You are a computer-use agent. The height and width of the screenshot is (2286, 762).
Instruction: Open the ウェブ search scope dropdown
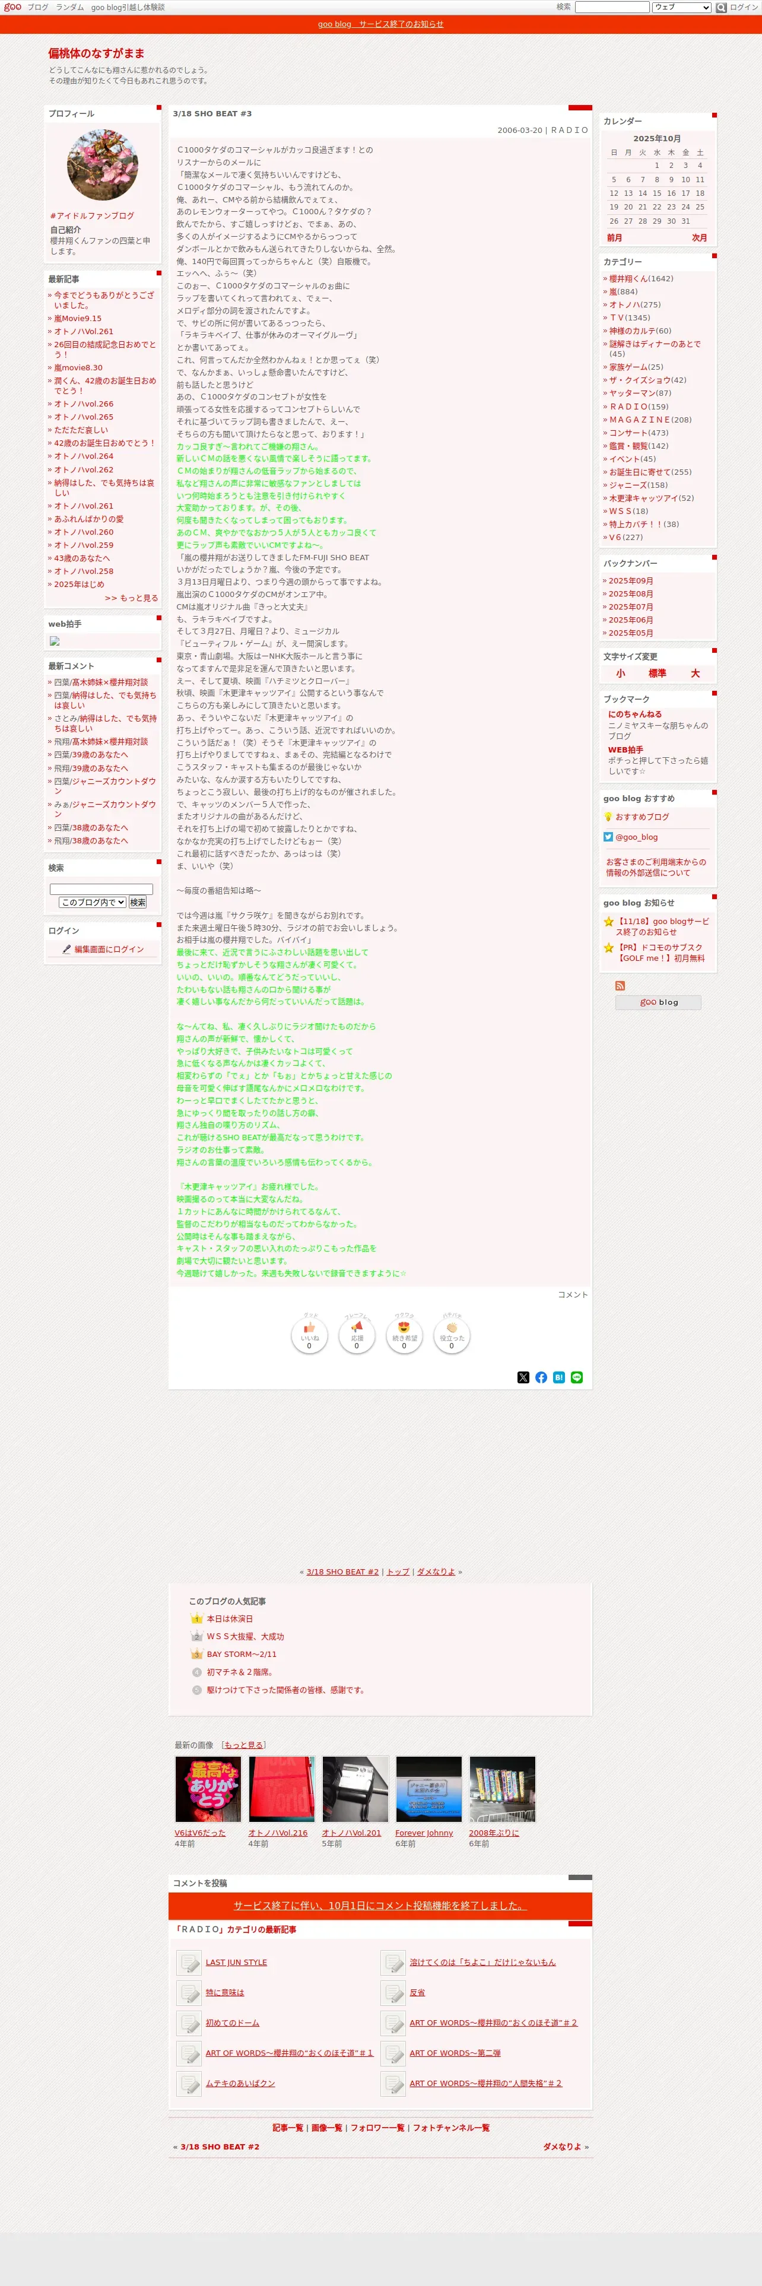[x=681, y=7]
